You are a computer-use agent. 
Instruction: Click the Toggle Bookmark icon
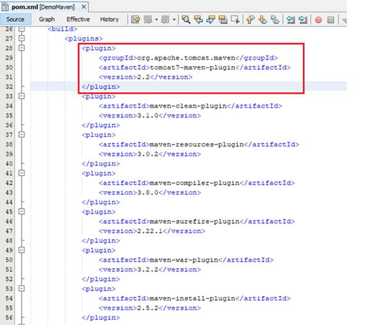pos(275,19)
